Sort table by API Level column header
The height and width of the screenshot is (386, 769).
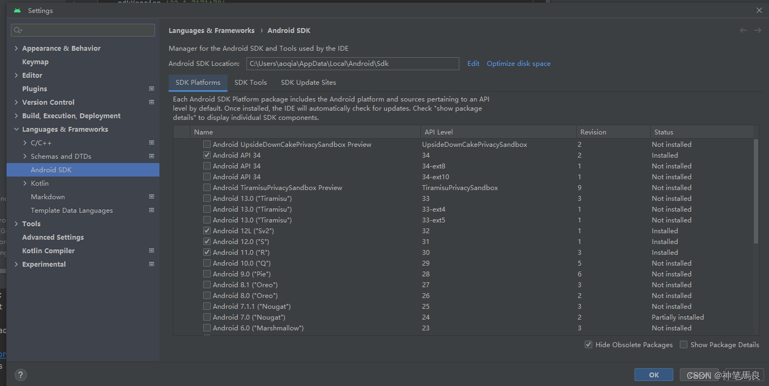[498, 132]
